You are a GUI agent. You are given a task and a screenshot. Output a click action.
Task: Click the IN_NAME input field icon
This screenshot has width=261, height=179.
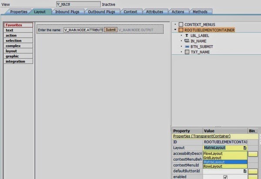pyautogui.click(x=187, y=40)
